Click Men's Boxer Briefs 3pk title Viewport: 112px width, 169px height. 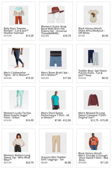pyautogui.click(x=55, y=74)
